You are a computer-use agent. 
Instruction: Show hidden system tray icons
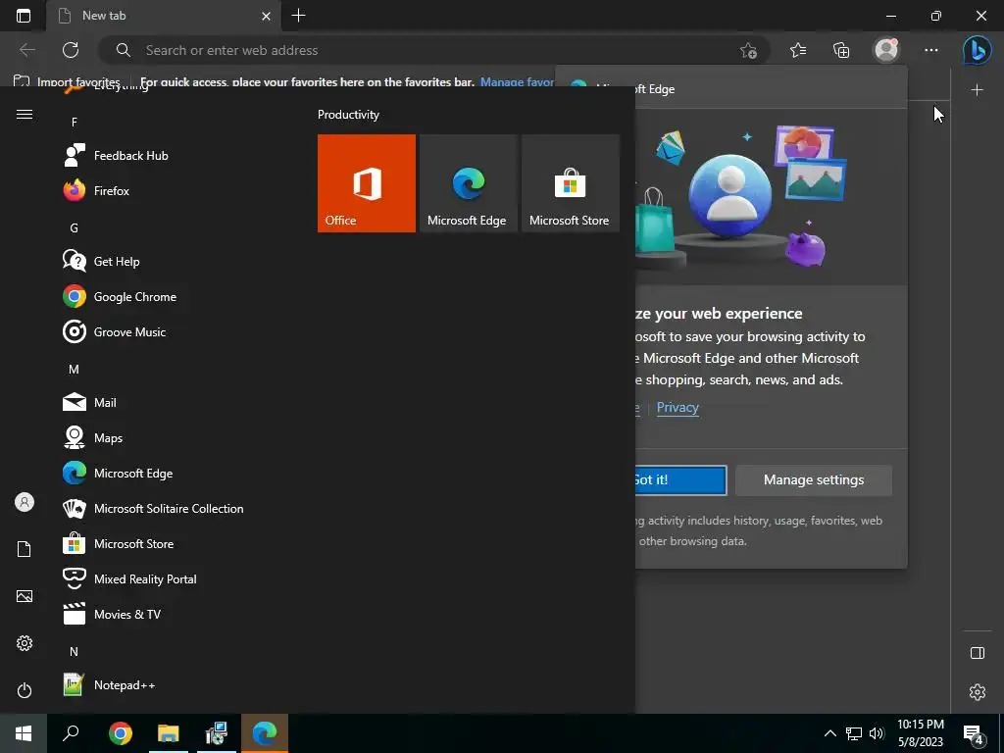[829, 733]
